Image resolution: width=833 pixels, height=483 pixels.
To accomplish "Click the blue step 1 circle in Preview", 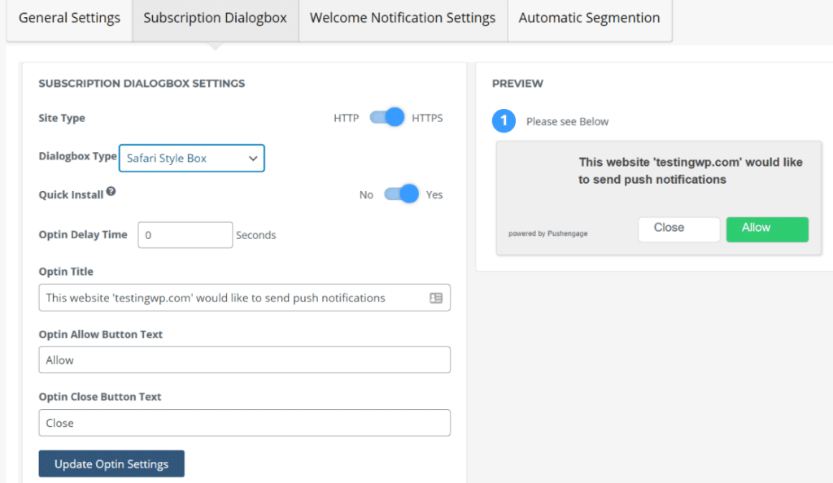I will 505,121.
